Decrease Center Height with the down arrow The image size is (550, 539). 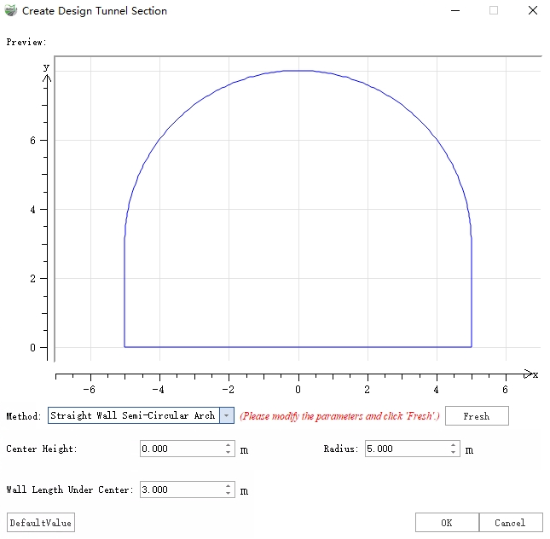coord(228,453)
